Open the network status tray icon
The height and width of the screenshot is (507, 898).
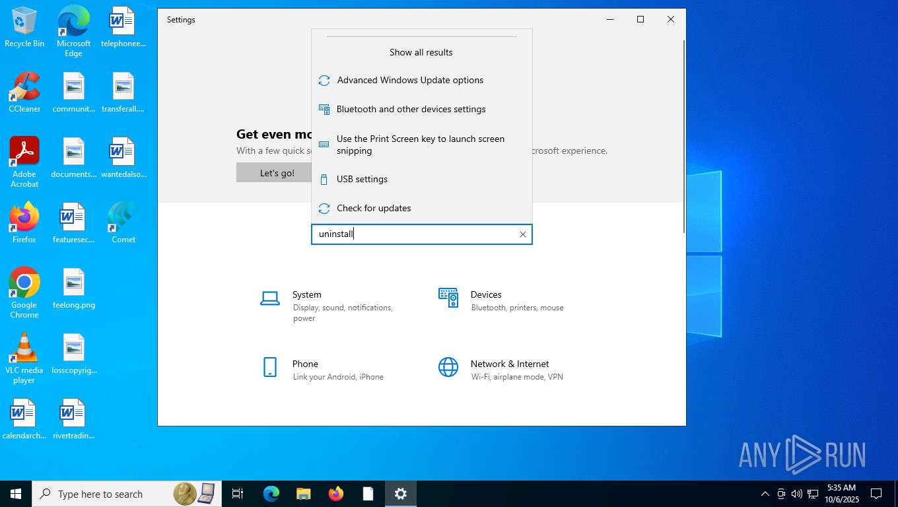pyautogui.click(x=813, y=494)
